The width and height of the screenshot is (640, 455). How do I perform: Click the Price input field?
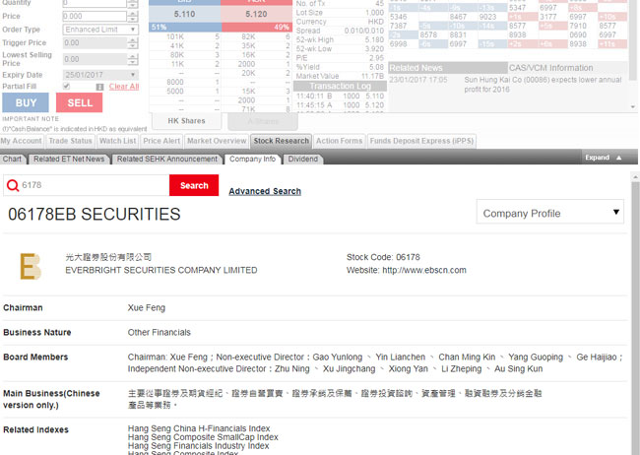95,17
